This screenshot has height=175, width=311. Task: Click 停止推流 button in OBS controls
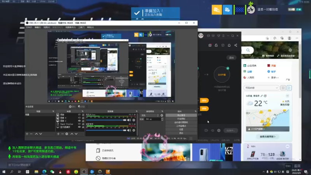pyautogui.click(x=181, y=115)
